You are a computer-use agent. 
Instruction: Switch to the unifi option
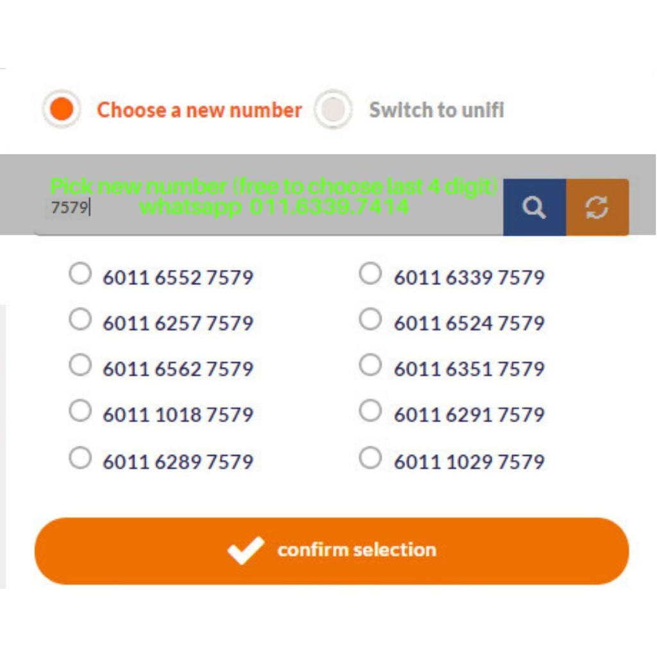[x=332, y=110]
